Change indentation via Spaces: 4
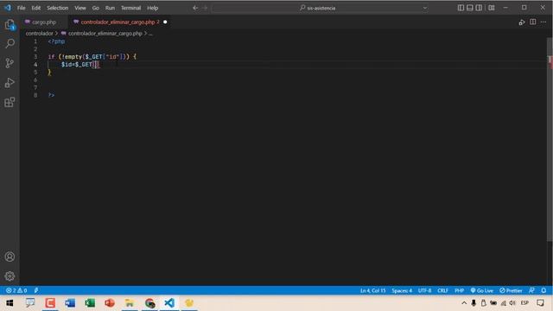This screenshot has height=311, width=553. pos(402,290)
